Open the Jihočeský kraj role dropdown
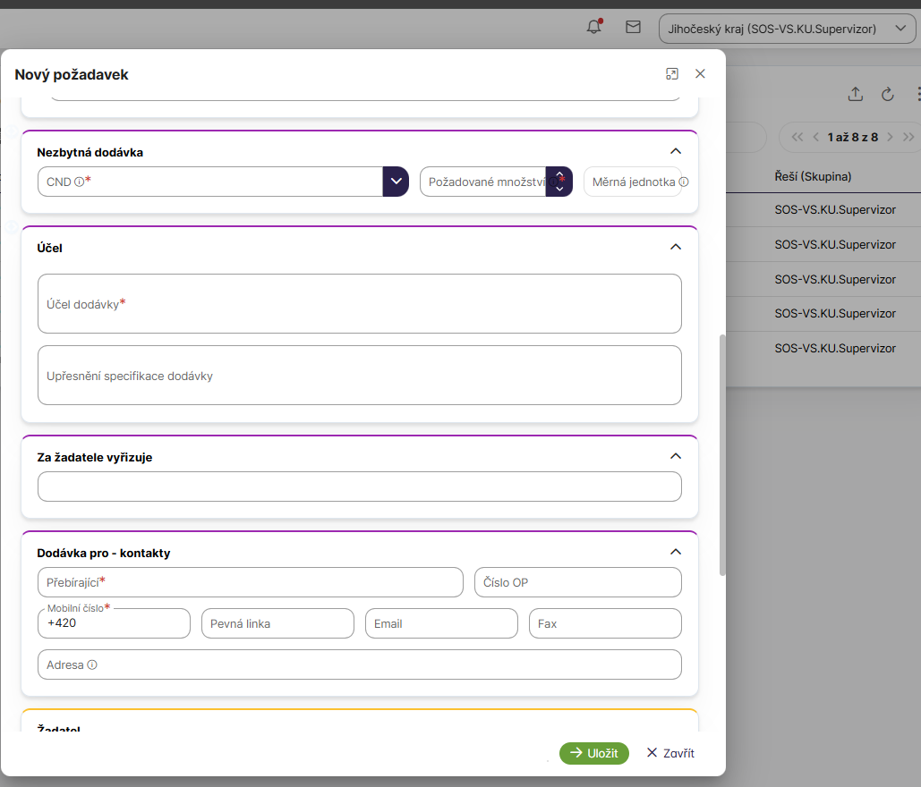This screenshot has height=787, width=921. (786, 29)
